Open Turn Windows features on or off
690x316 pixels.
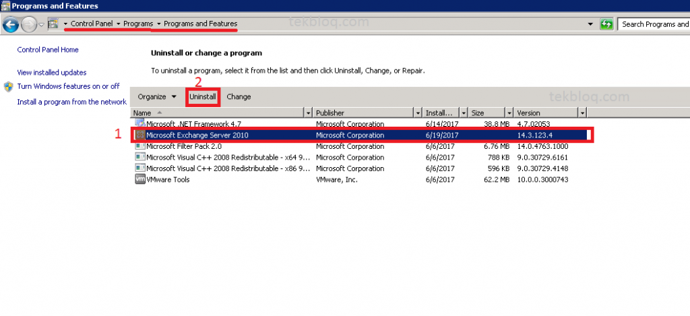(68, 86)
